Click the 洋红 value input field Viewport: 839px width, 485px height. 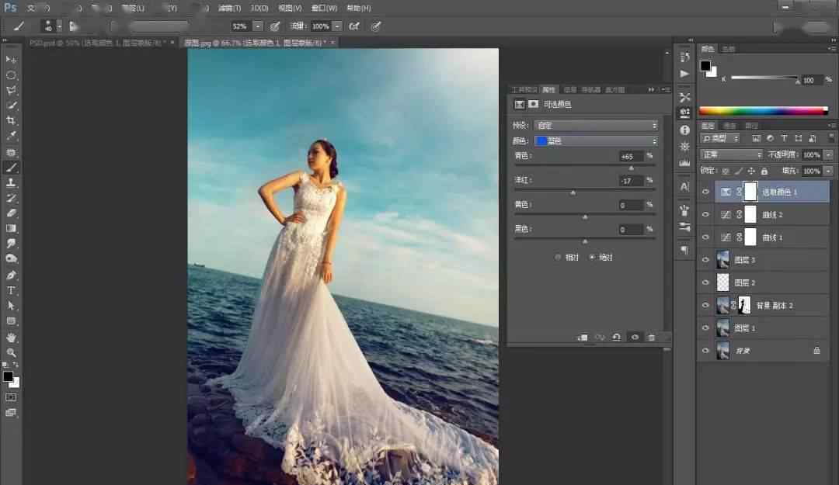[x=631, y=181]
